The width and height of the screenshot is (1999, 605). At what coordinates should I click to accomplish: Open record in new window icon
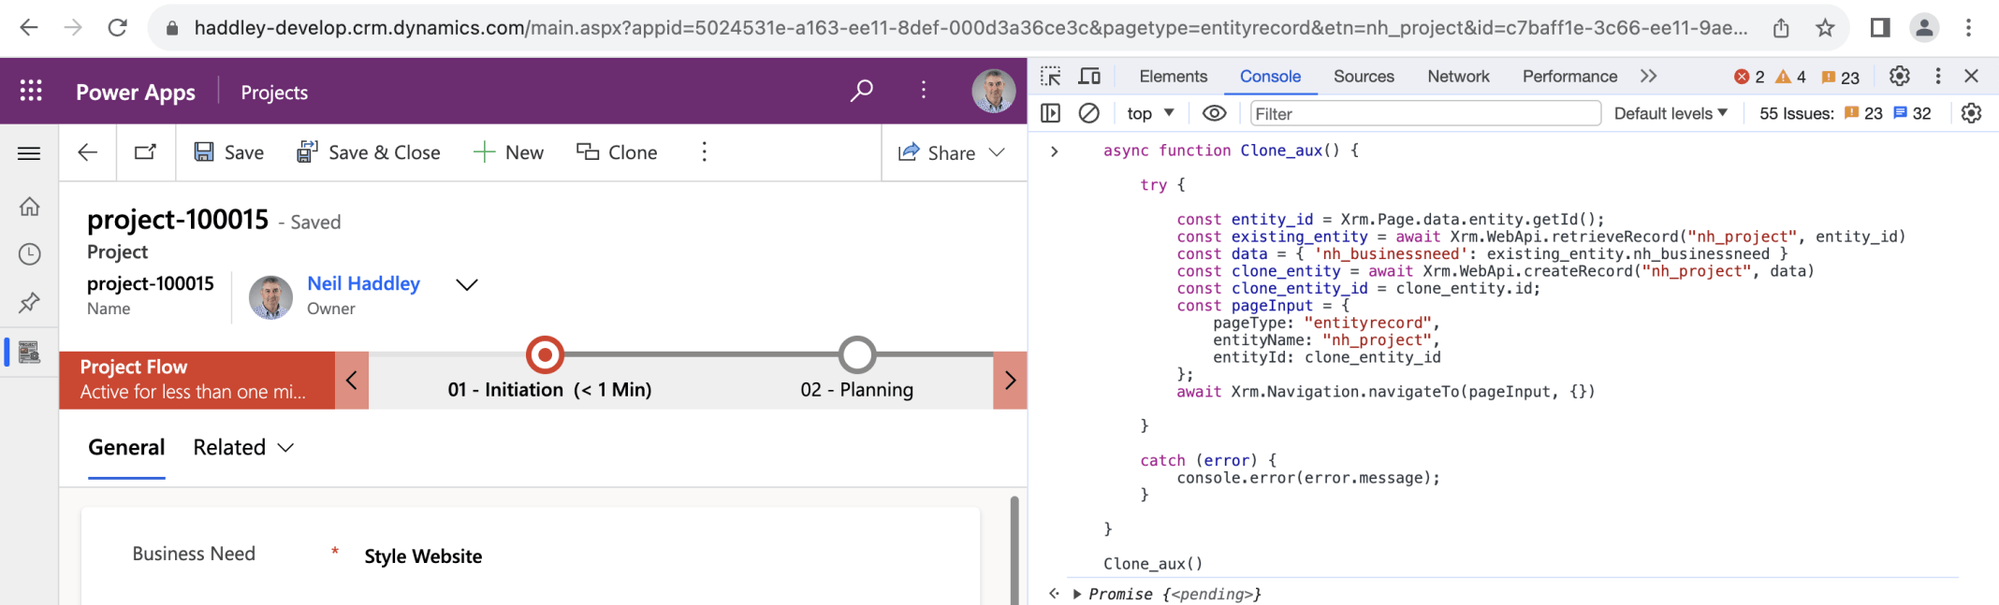tap(145, 152)
